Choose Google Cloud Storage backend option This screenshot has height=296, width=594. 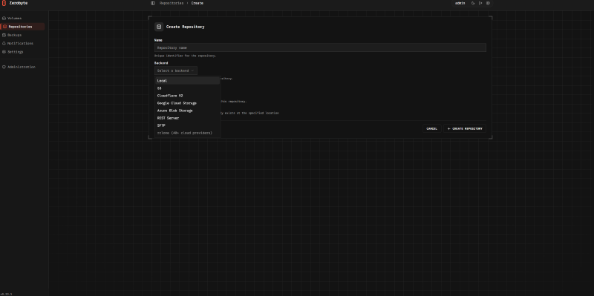pos(188,103)
